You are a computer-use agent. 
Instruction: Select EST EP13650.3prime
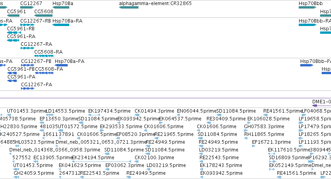[59, 119]
